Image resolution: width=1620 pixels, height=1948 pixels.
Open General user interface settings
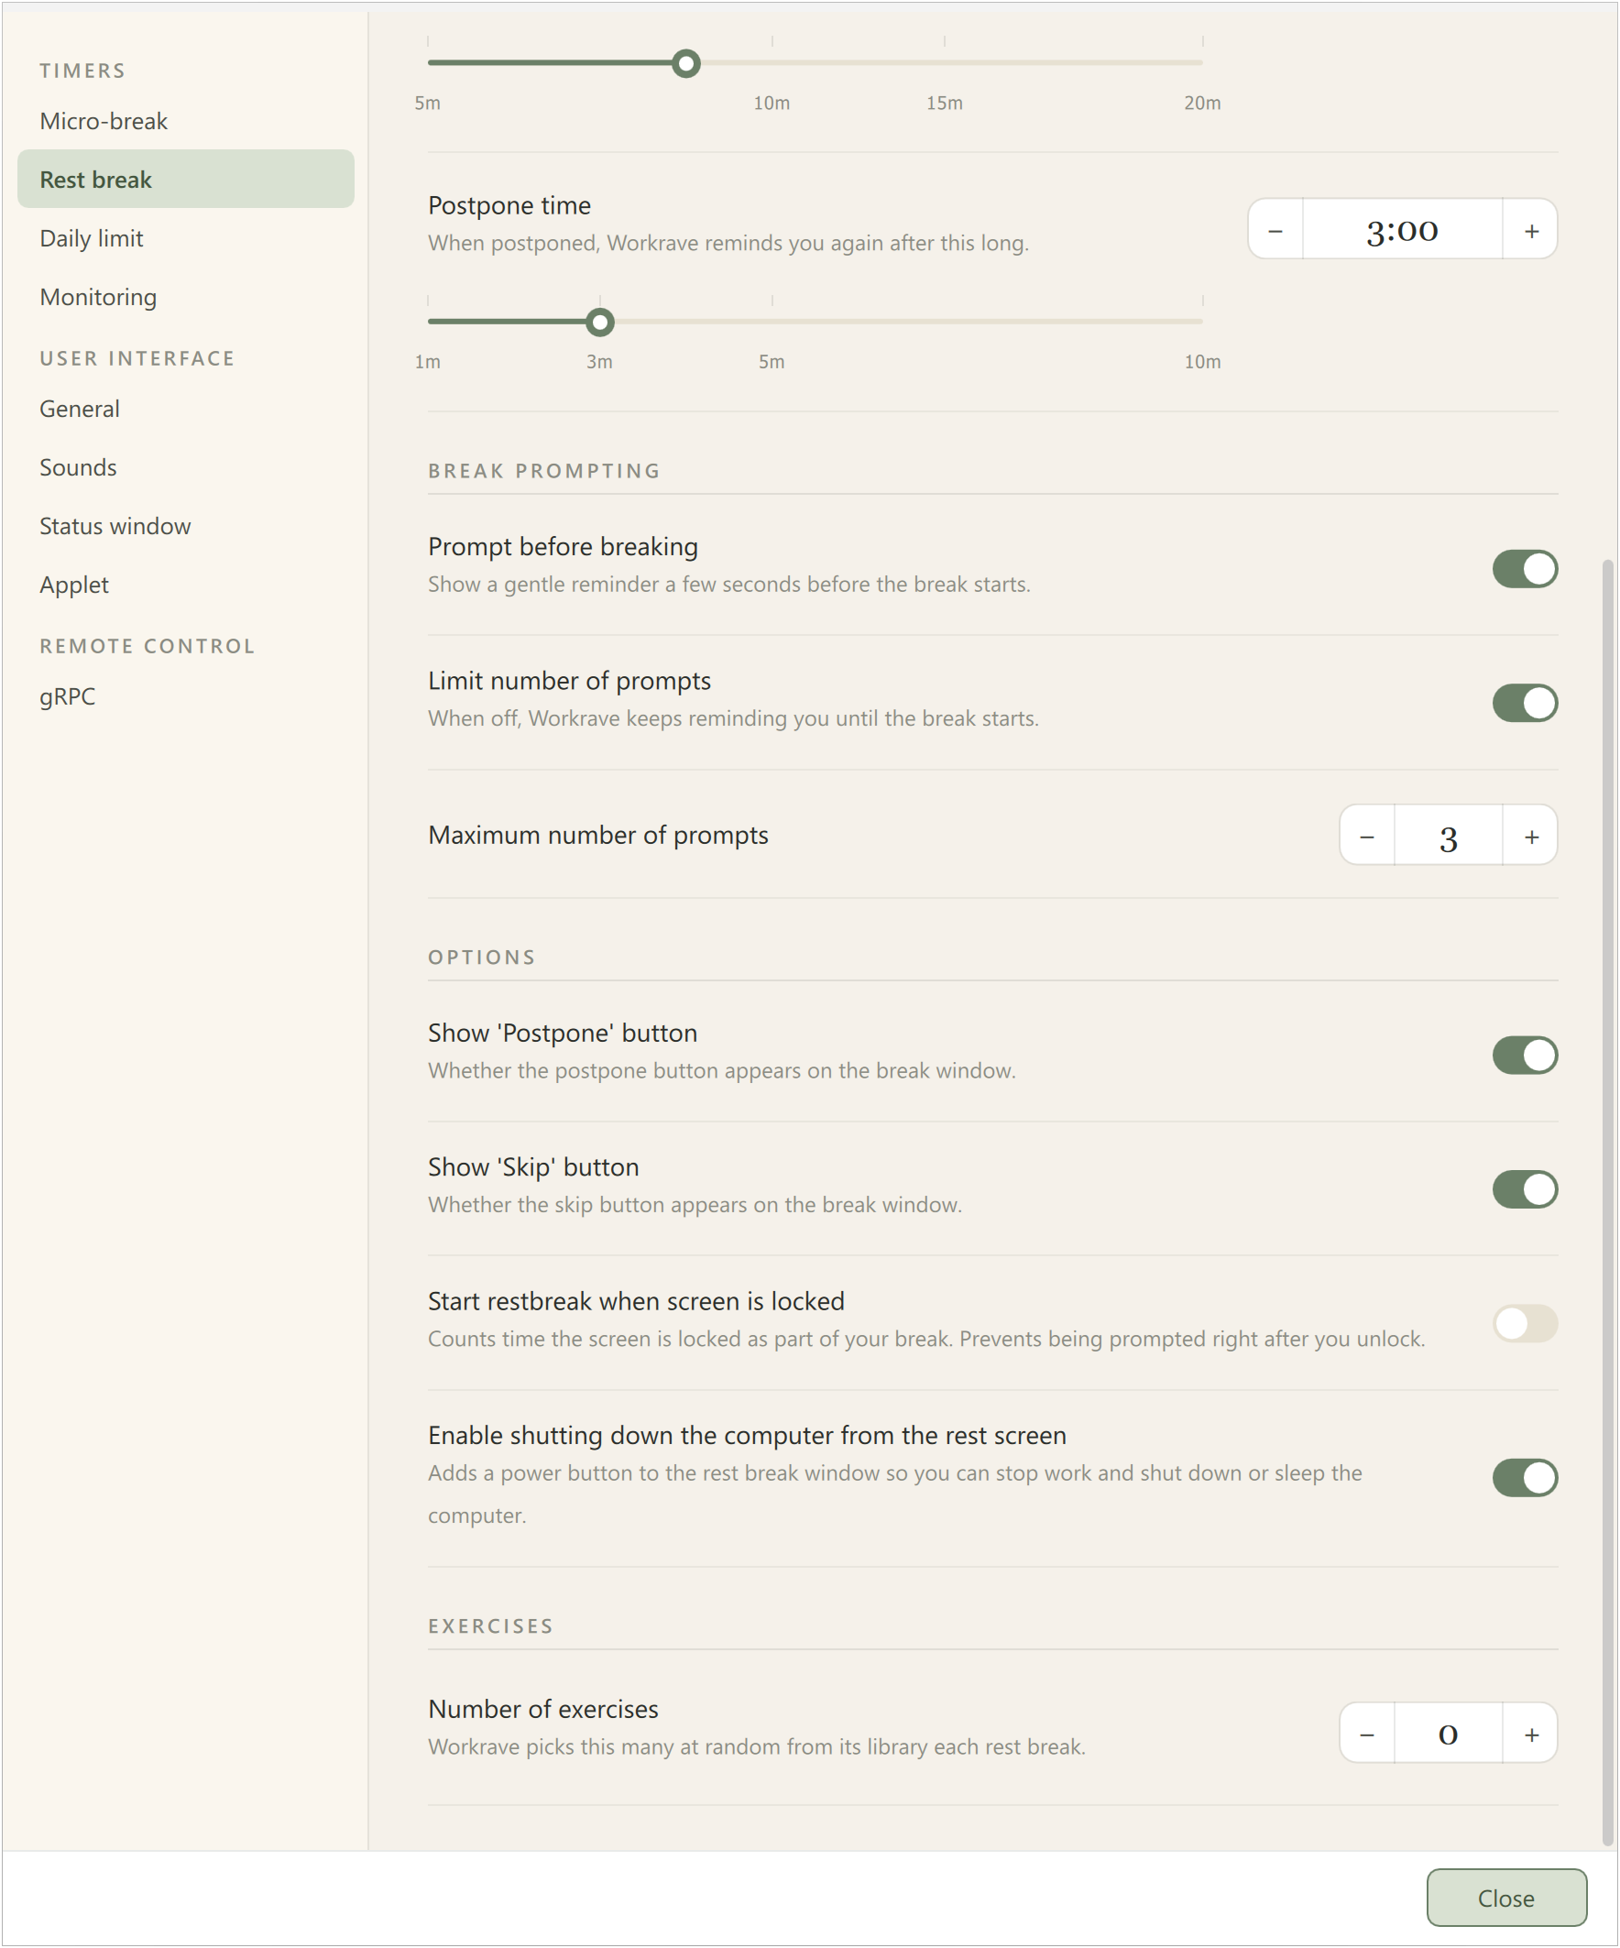pos(186,409)
